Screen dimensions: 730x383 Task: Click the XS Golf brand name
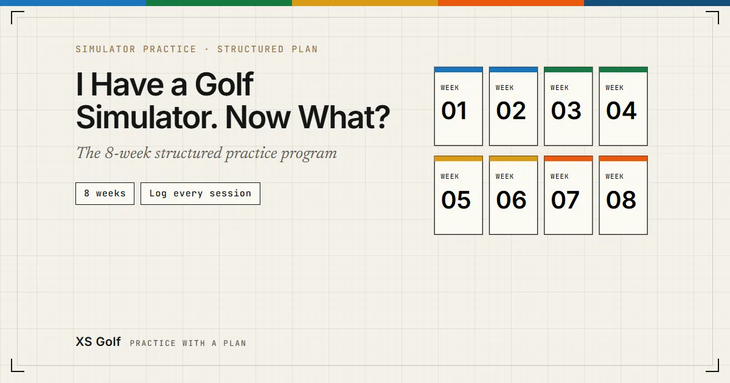98,342
